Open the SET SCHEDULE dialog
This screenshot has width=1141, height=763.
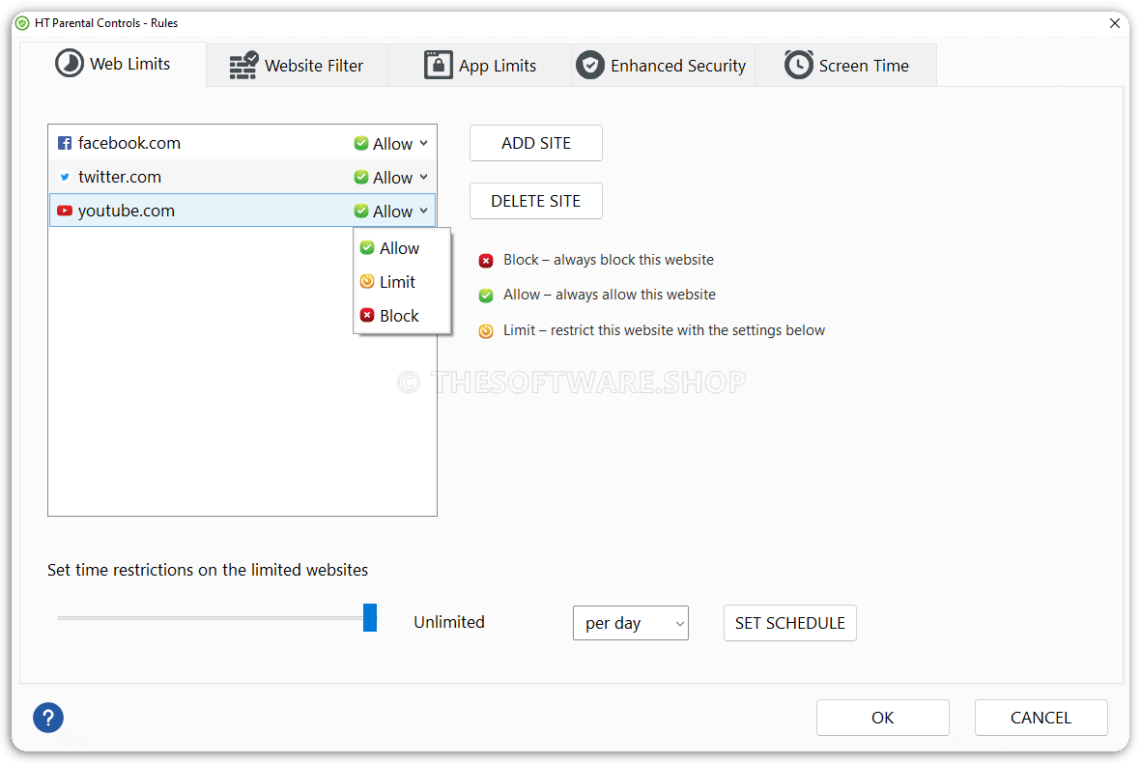790,623
